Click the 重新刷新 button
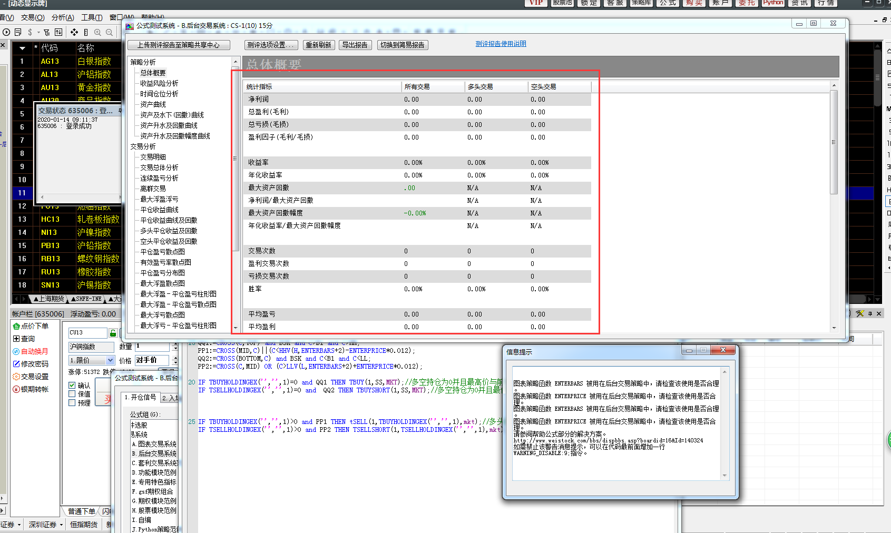Viewport: 891px width, 533px height. (x=319, y=45)
